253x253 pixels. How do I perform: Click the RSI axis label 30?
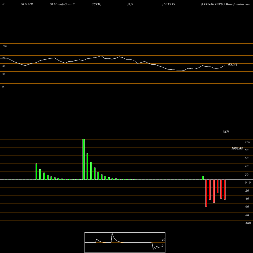(x=4, y=74)
